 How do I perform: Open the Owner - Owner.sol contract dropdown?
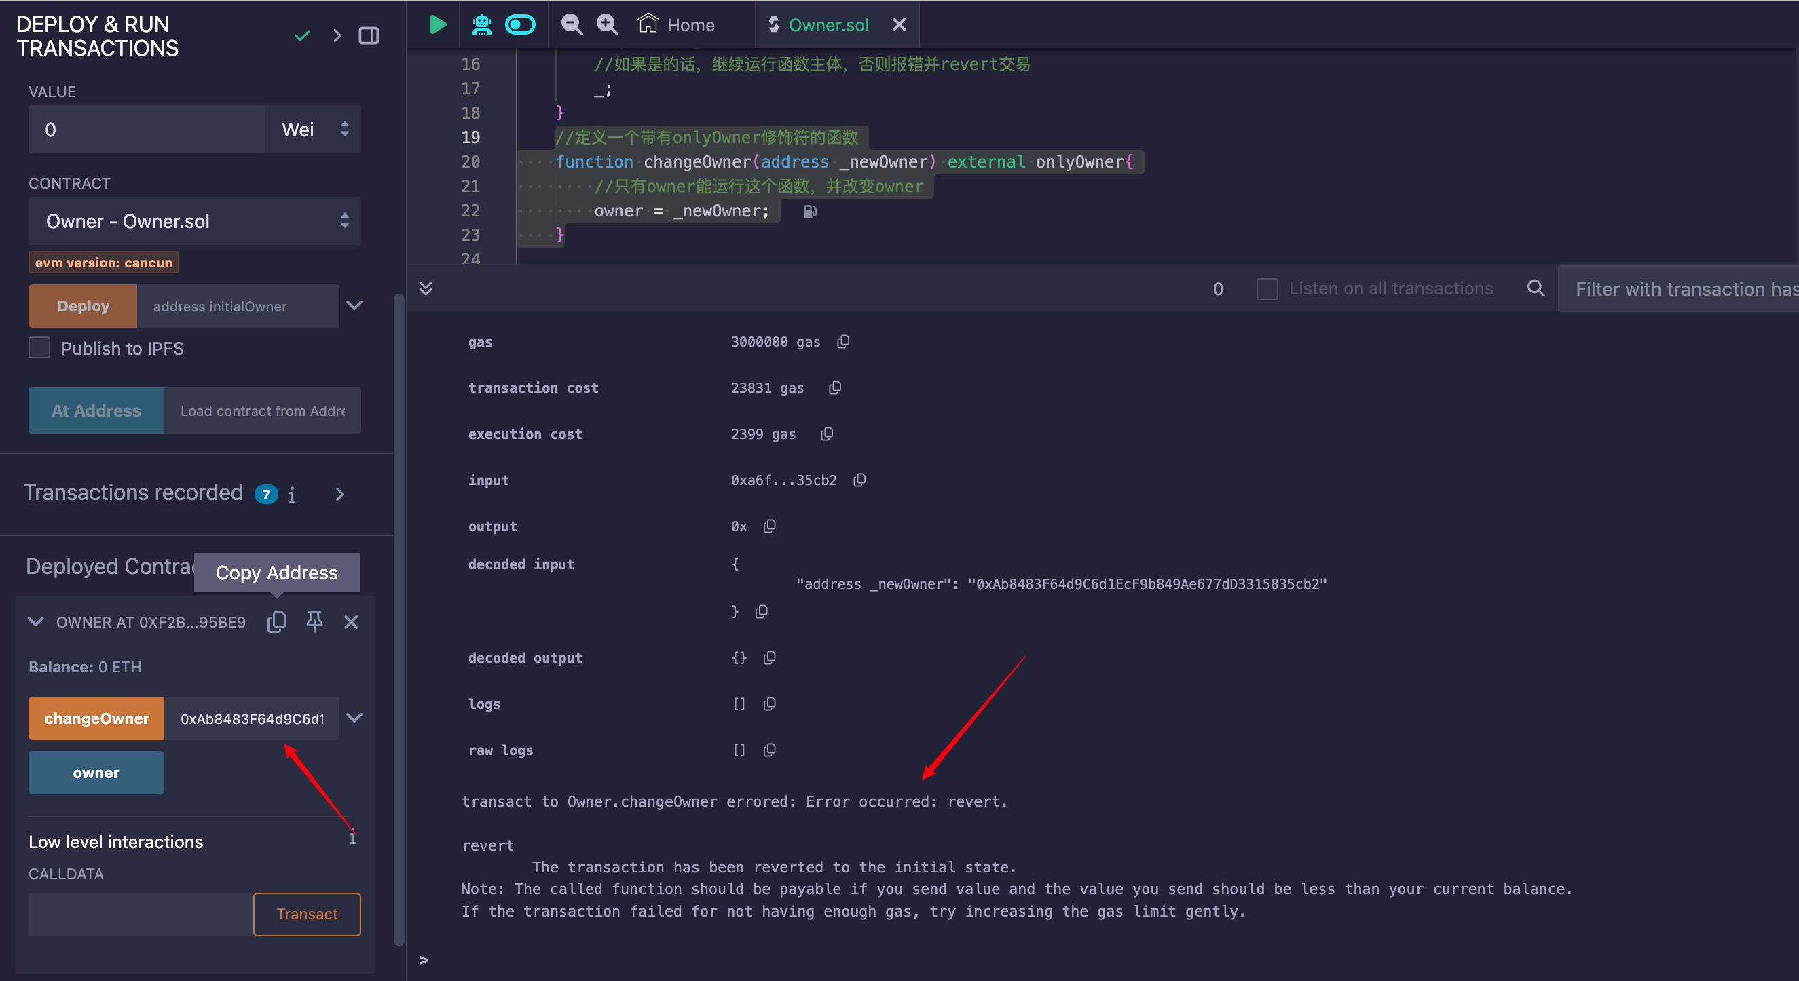(195, 221)
